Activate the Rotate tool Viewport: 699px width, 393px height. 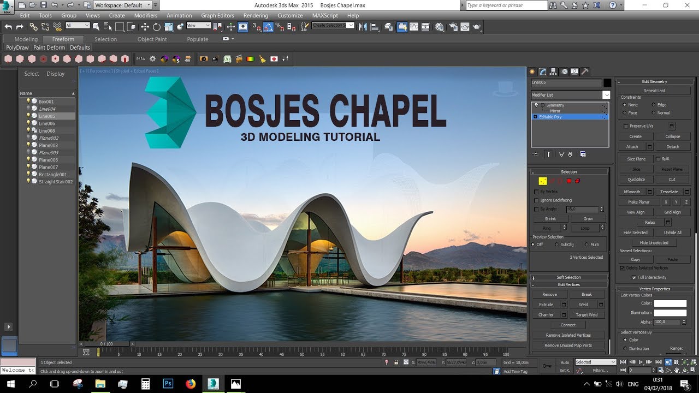click(157, 27)
